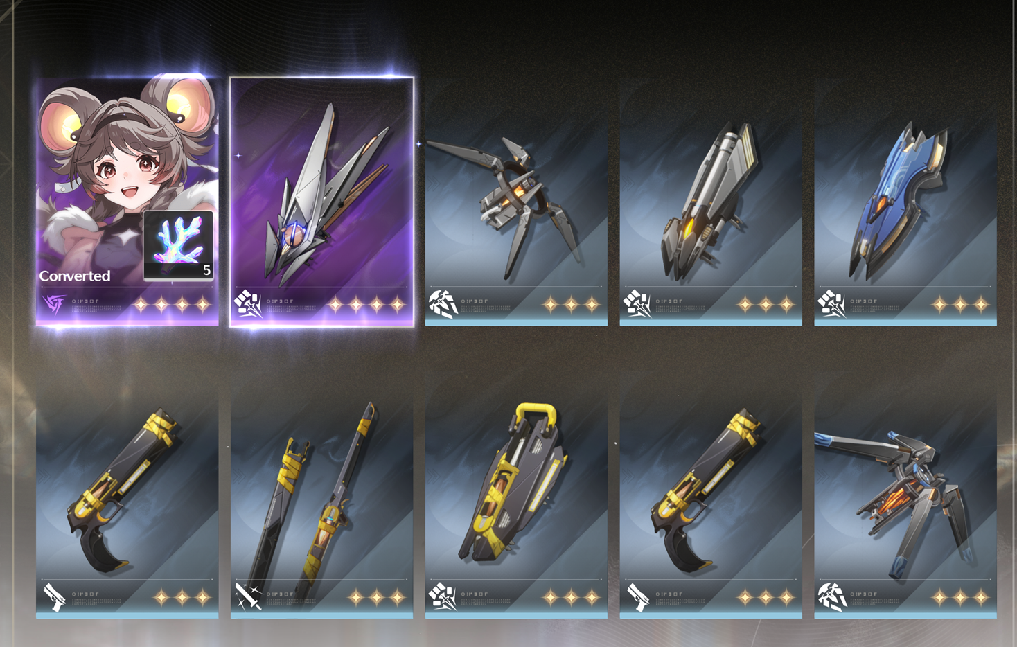Click the type icon under the yellow-handled case weapon
The image size is (1017, 647).
tap(442, 596)
